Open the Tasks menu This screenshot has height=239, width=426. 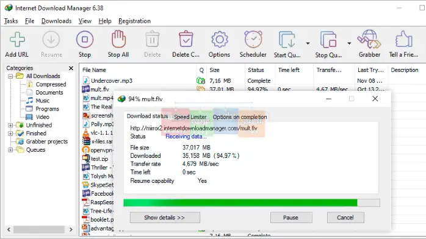(11, 21)
